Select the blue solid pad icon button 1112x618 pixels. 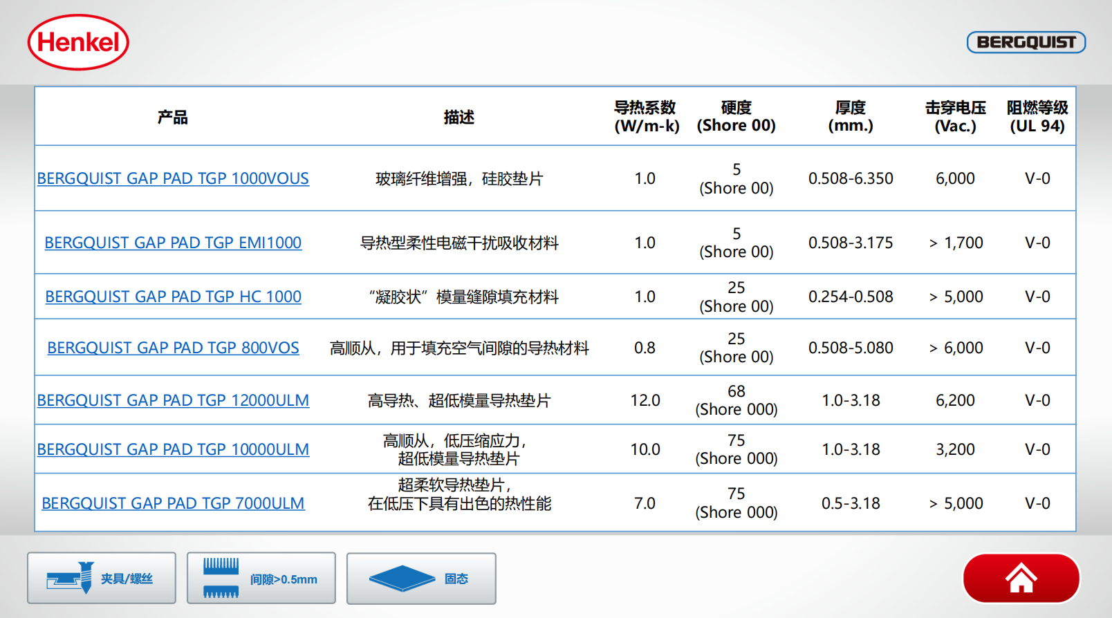pos(421,579)
